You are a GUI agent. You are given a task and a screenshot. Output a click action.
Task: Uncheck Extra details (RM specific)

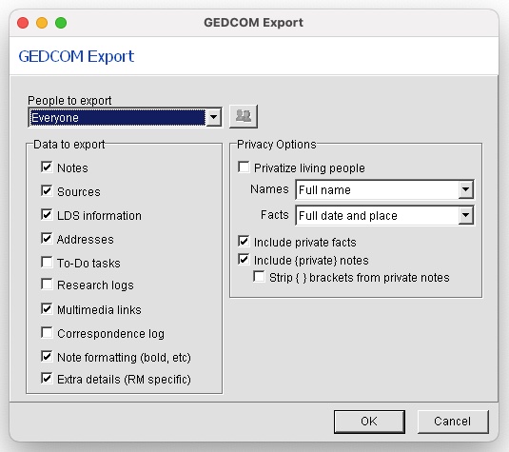[47, 379]
